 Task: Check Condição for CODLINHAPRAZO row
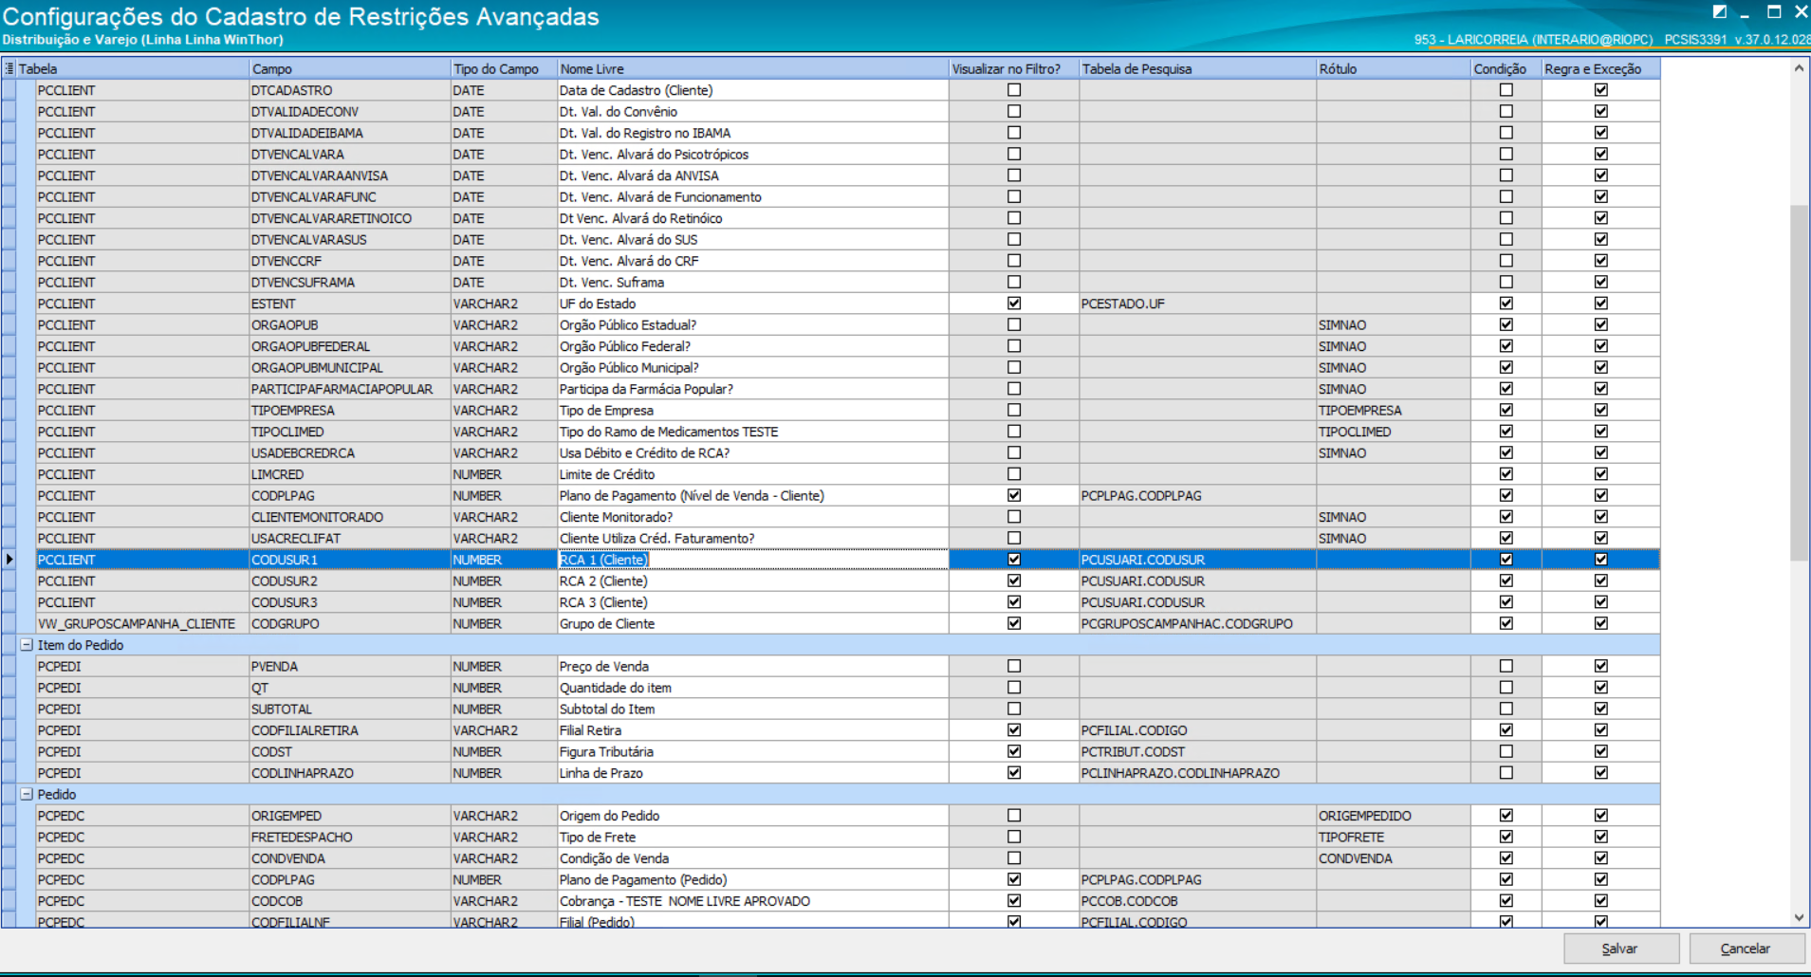[1506, 773]
